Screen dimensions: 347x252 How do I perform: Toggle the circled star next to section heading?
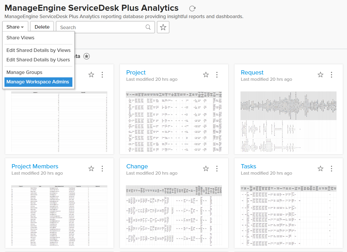click(x=87, y=56)
